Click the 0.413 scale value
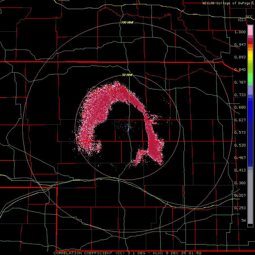Image resolution: width=255 pixels, height=255 pixels. click(x=240, y=170)
